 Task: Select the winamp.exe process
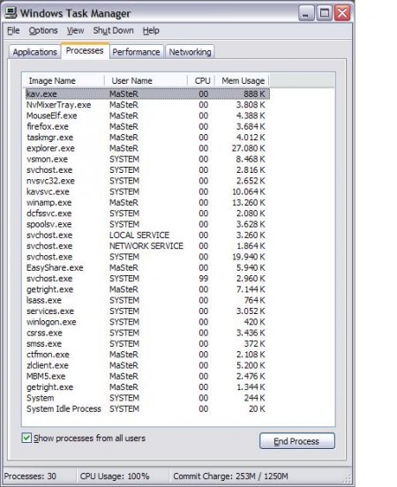click(147, 203)
